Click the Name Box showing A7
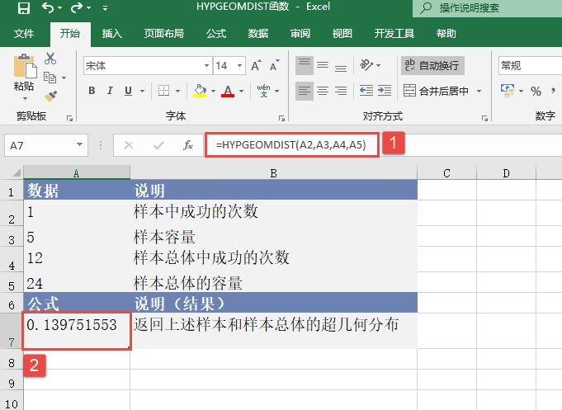Image resolution: width=562 pixels, height=410 pixels. pyautogui.click(x=46, y=145)
